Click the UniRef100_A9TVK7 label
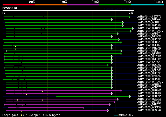 [x=149, y=102]
